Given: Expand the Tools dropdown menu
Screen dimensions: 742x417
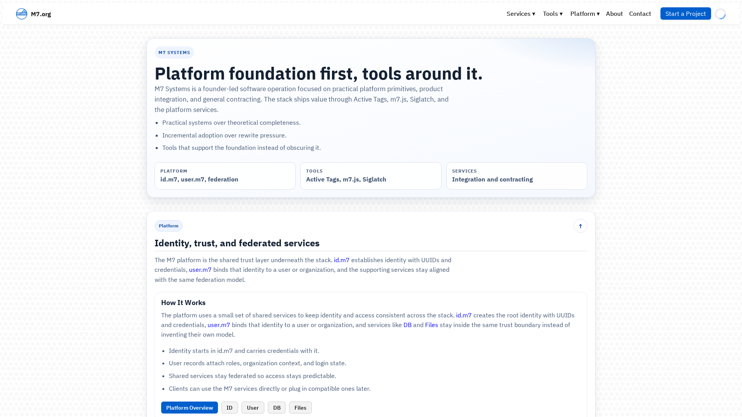Looking at the screenshot, I should coord(553,14).
